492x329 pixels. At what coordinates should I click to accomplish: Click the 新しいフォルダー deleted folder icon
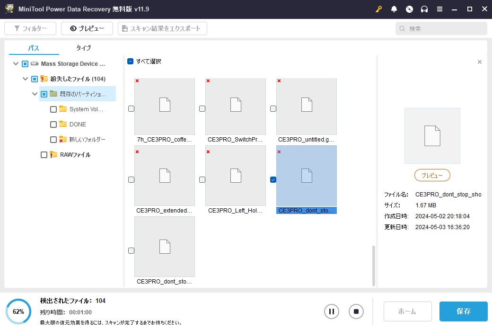pyautogui.click(x=63, y=139)
